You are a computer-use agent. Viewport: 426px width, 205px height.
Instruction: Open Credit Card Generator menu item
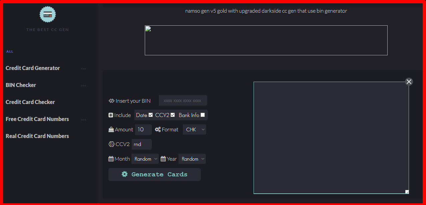tap(33, 68)
